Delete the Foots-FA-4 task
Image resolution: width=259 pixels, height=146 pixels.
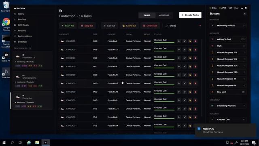195,67
